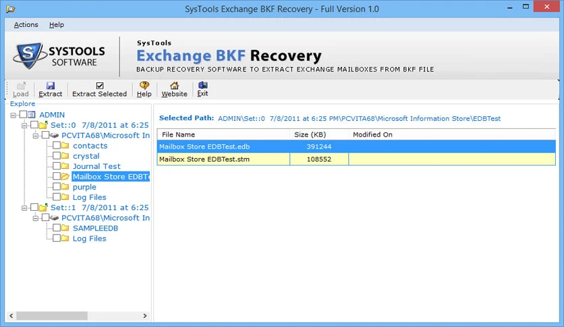Click the purple folder icon
The height and width of the screenshot is (327, 564).
[x=65, y=186]
